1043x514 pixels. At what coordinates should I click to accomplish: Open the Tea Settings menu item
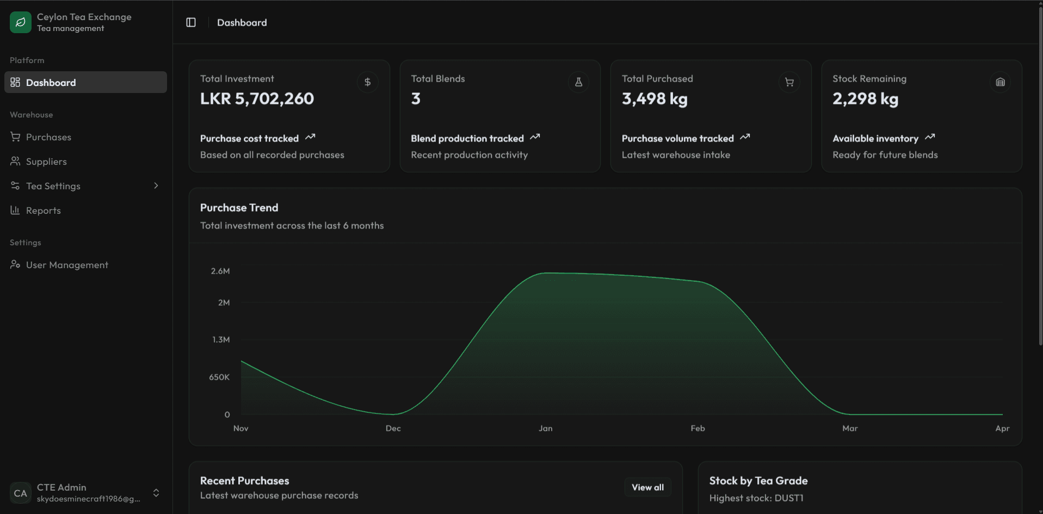pyautogui.click(x=53, y=186)
